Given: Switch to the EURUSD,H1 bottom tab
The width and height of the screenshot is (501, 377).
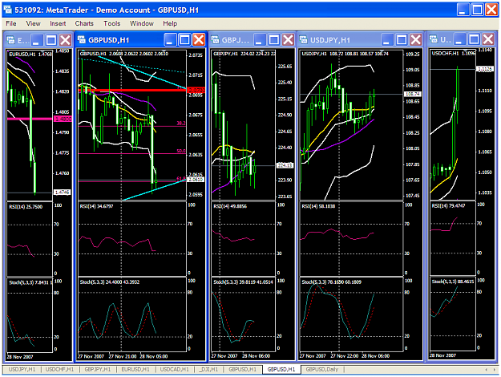Looking at the screenshot, I should 135,369.
